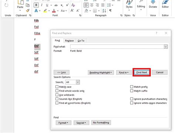Image resolution: width=175 pixels, height=133 pixels.
Task: Clear all formatting icon
Action: (x=73, y=5)
